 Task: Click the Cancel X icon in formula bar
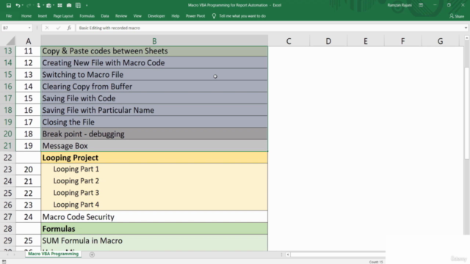click(x=47, y=28)
